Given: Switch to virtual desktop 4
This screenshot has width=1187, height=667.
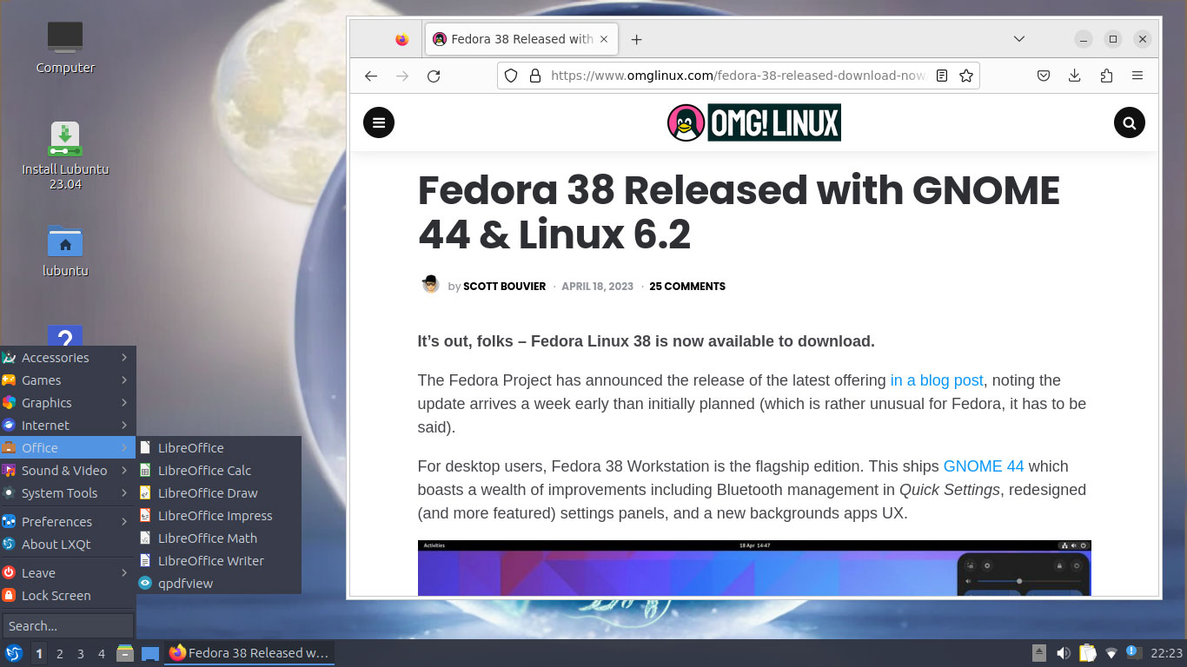Looking at the screenshot, I should [102, 654].
